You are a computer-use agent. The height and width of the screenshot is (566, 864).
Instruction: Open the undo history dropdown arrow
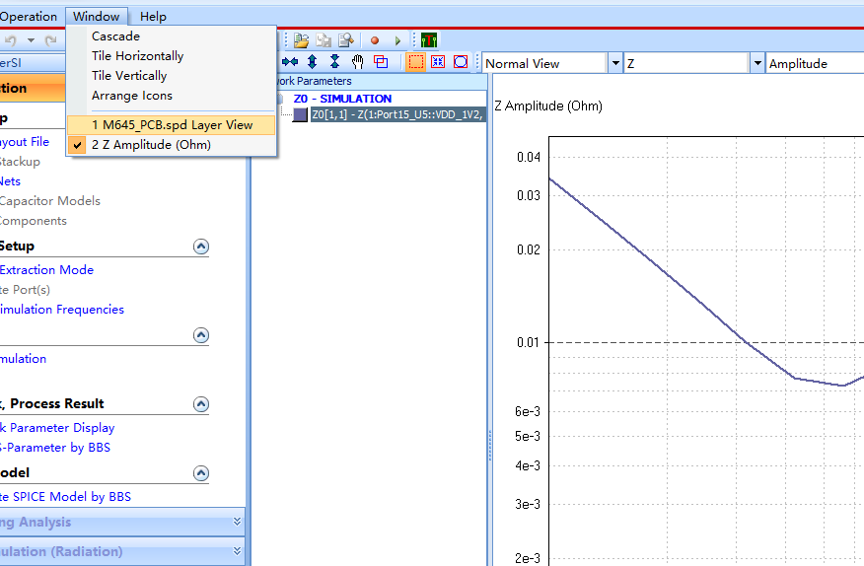(32, 40)
